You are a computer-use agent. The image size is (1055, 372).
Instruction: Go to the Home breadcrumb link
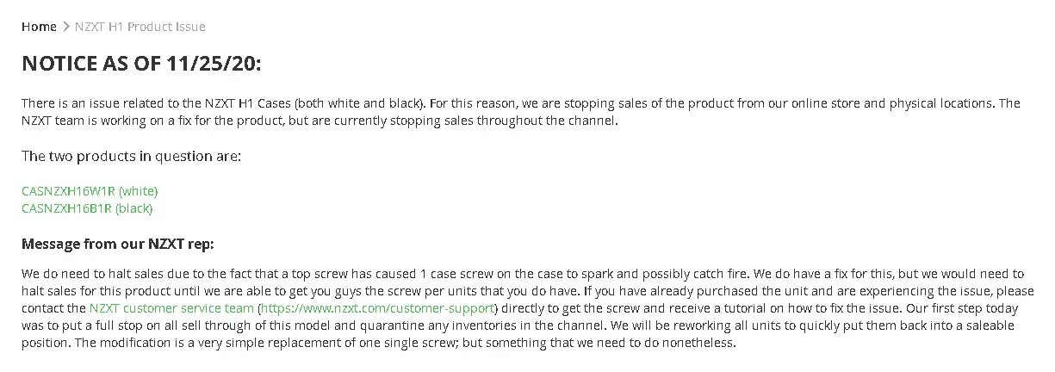click(39, 27)
